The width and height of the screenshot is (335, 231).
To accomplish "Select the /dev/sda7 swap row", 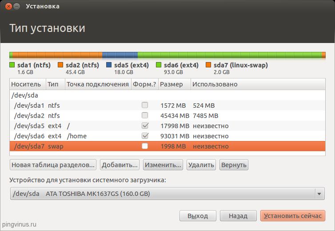I will (167, 146).
